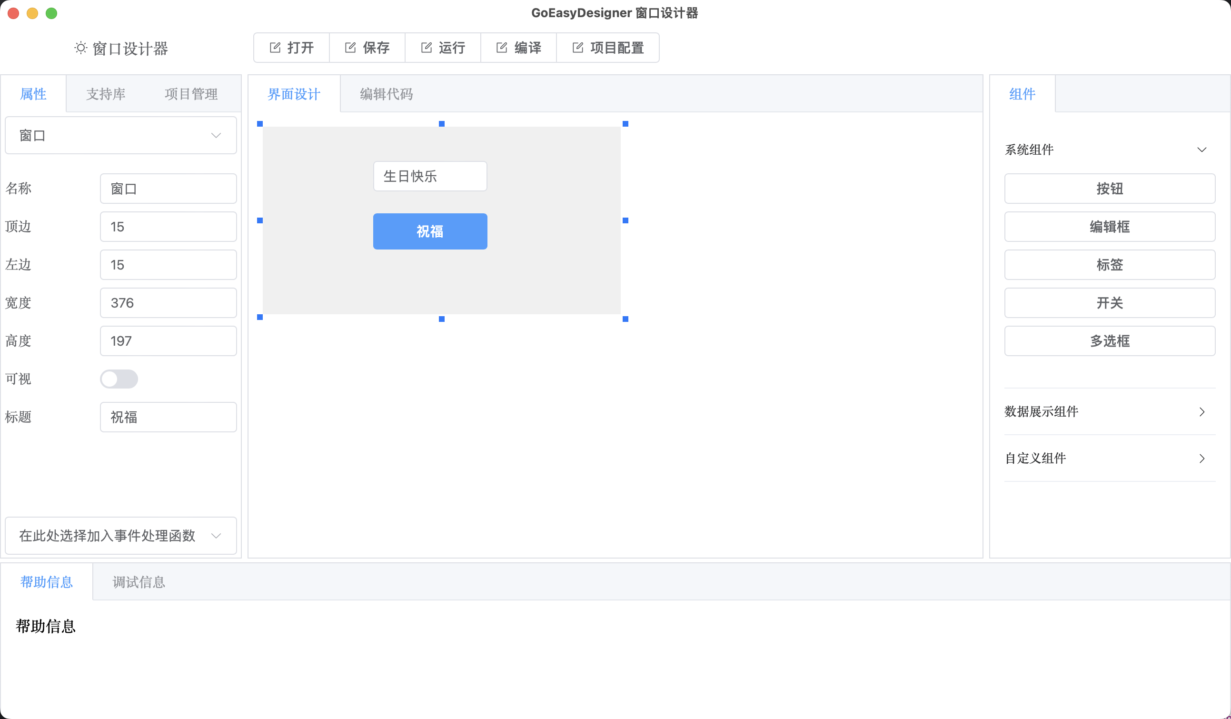Click the edit icon on 编译 button
The height and width of the screenshot is (719, 1231).
[x=502, y=48]
